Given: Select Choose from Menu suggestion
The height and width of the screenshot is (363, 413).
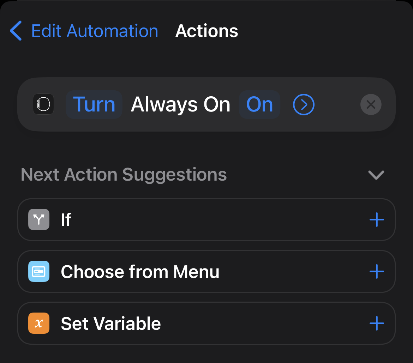Looking at the screenshot, I should point(206,271).
